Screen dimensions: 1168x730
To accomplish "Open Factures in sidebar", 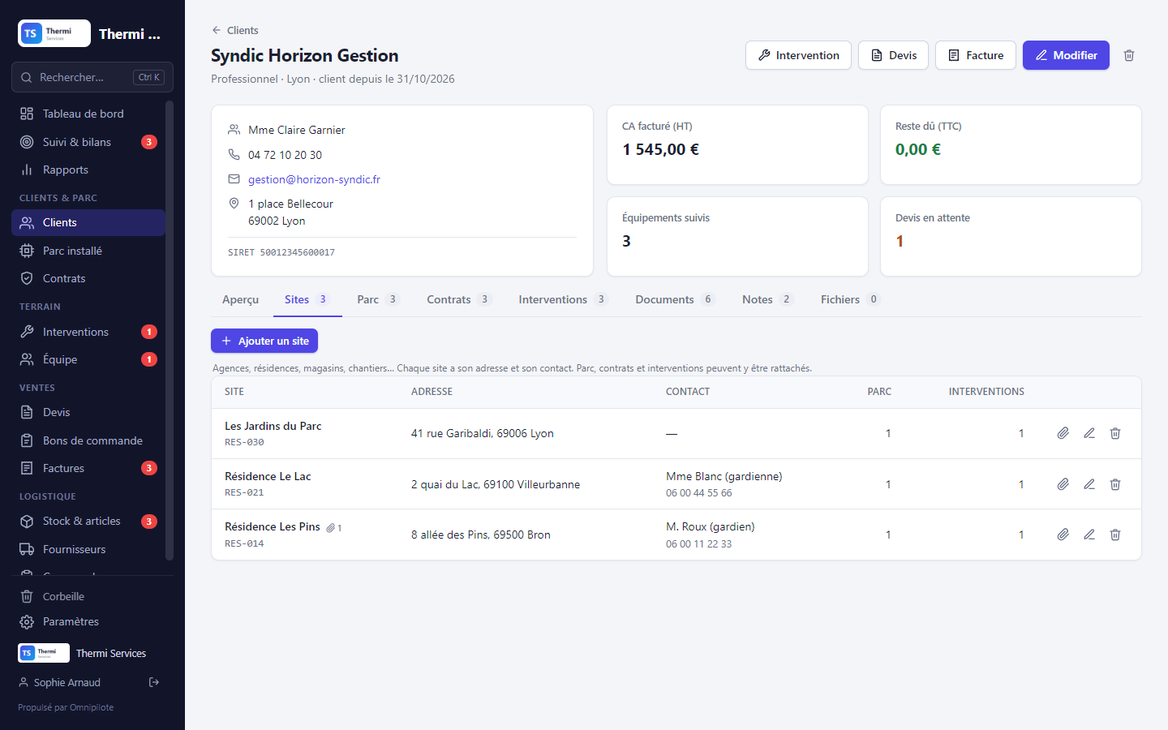I will pos(88,468).
